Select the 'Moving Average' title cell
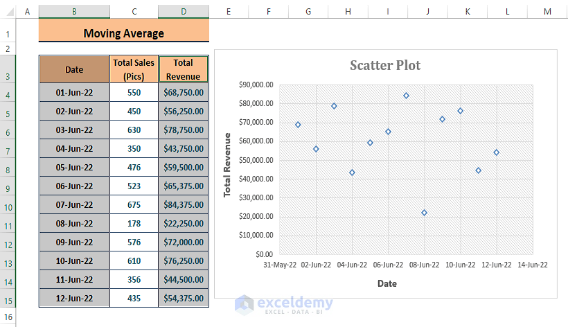This screenshot has height=327, width=568. [123, 33]
